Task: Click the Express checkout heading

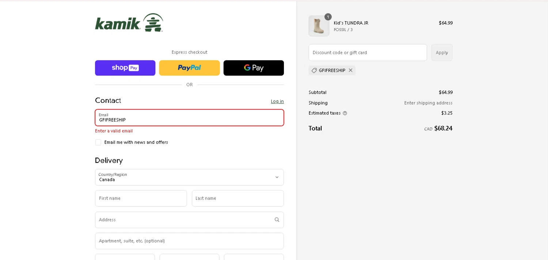Action: 189,52
